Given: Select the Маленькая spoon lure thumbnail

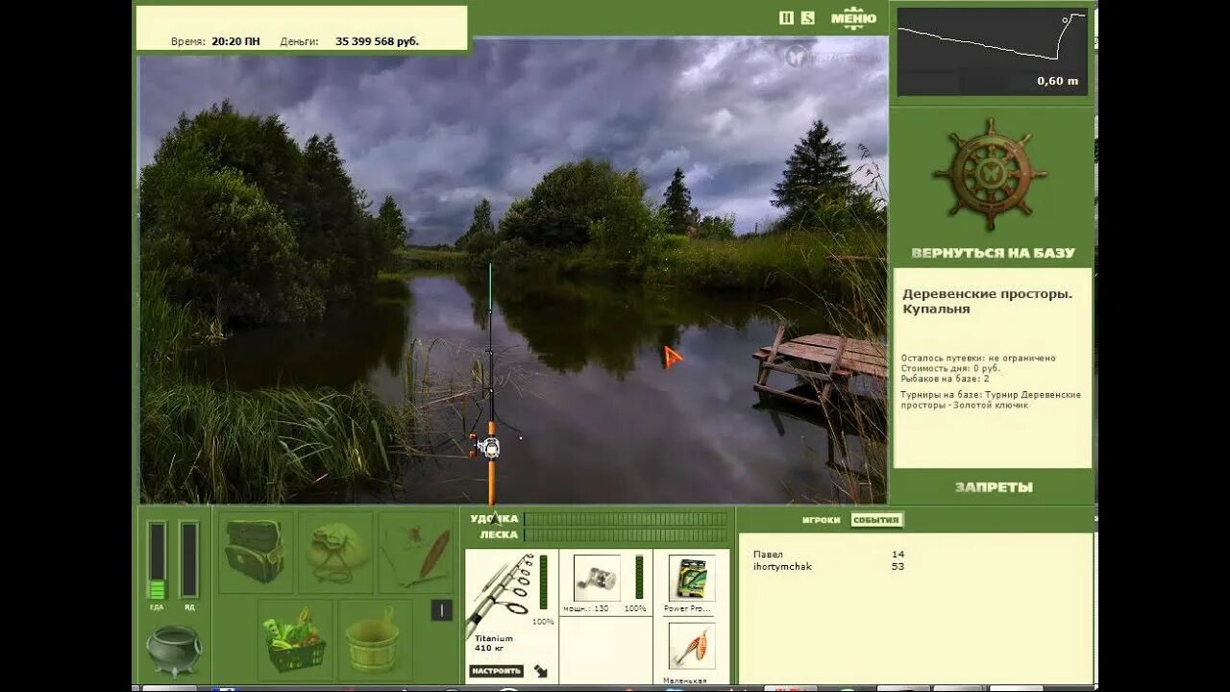Looking at the screenshot, I should pos(692,646).
